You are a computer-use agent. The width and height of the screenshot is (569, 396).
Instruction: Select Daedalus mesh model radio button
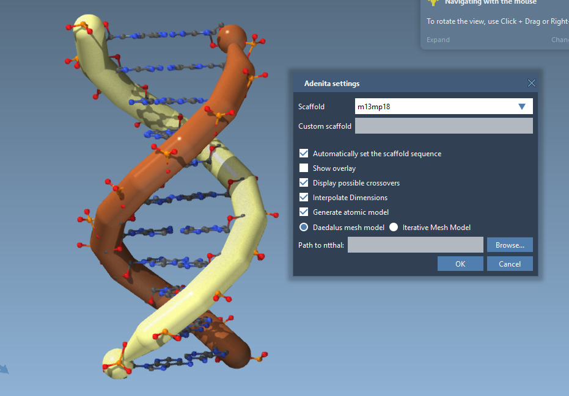[304, 227]
